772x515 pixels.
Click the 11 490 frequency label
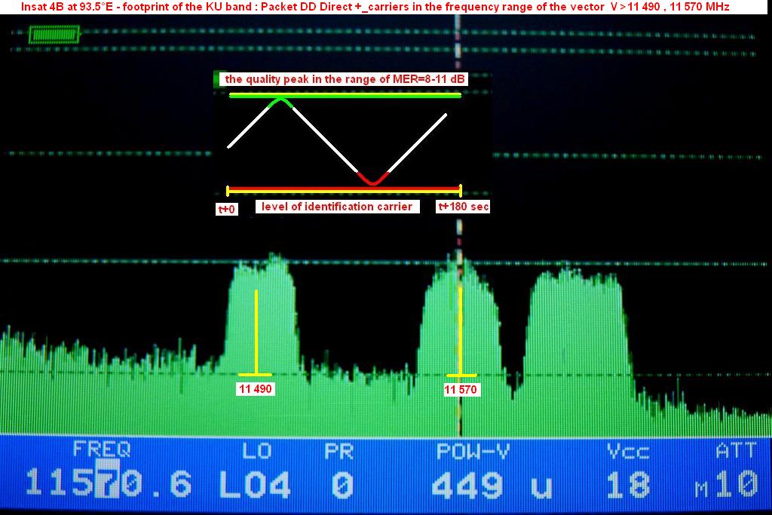(256, 389)
